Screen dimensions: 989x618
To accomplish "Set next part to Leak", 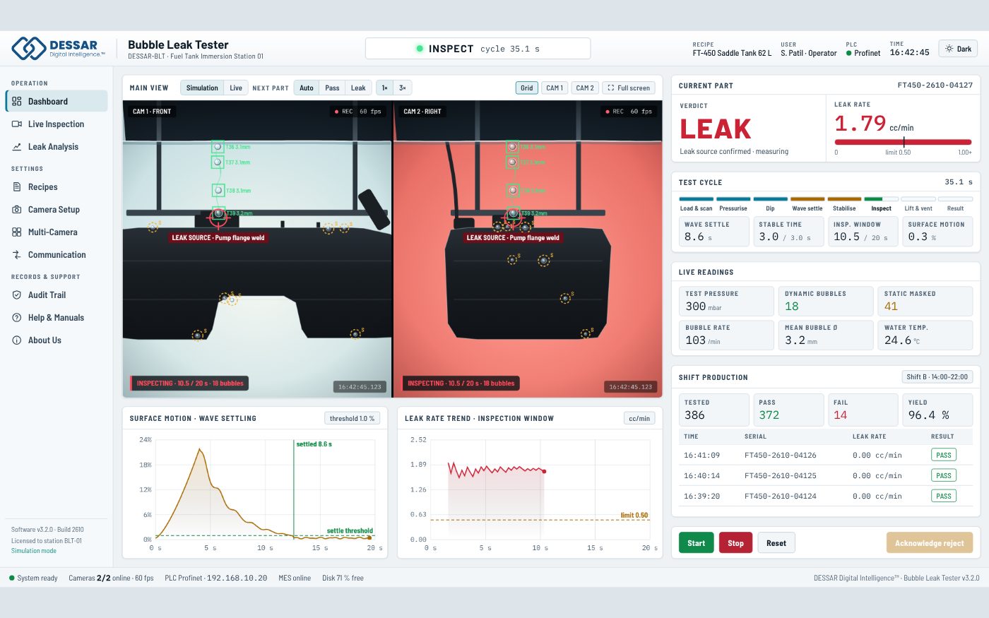I will tap(358, 88).
